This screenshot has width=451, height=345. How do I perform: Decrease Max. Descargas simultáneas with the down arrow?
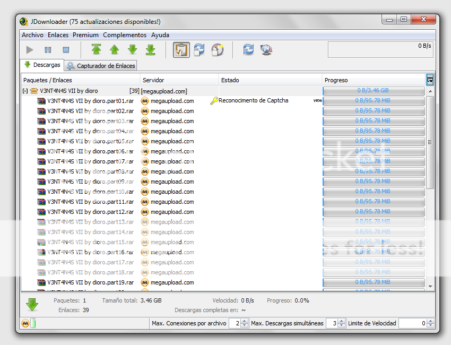click(x=341, y=325)
